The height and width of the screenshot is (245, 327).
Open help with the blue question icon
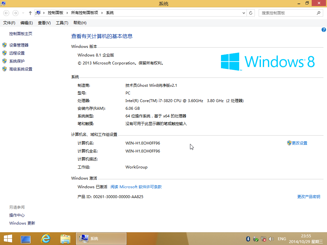coord(324,30)
